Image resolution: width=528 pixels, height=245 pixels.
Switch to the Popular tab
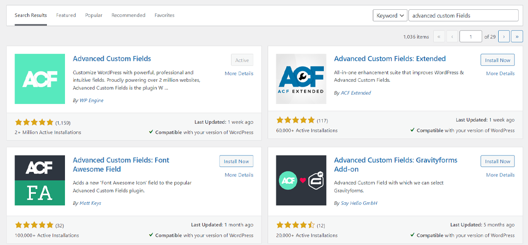coord(93,15)
